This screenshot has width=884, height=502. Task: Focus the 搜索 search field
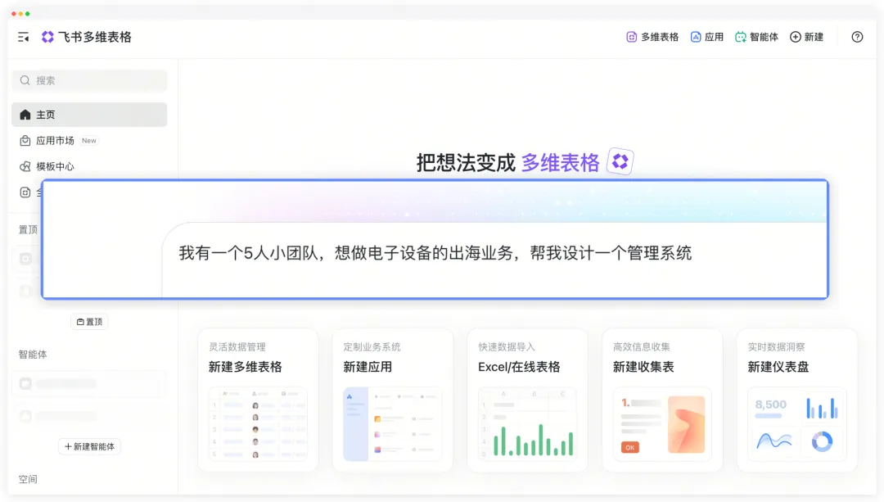click(x=90, y=80)
